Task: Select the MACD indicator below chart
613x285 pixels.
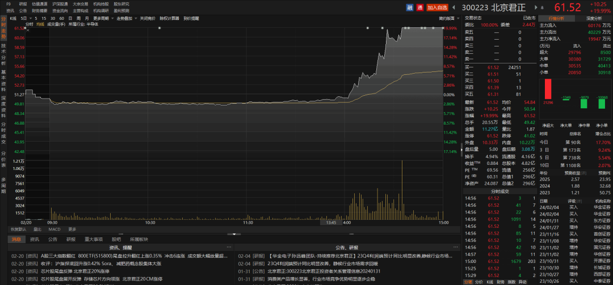Action: pos(54,229)
